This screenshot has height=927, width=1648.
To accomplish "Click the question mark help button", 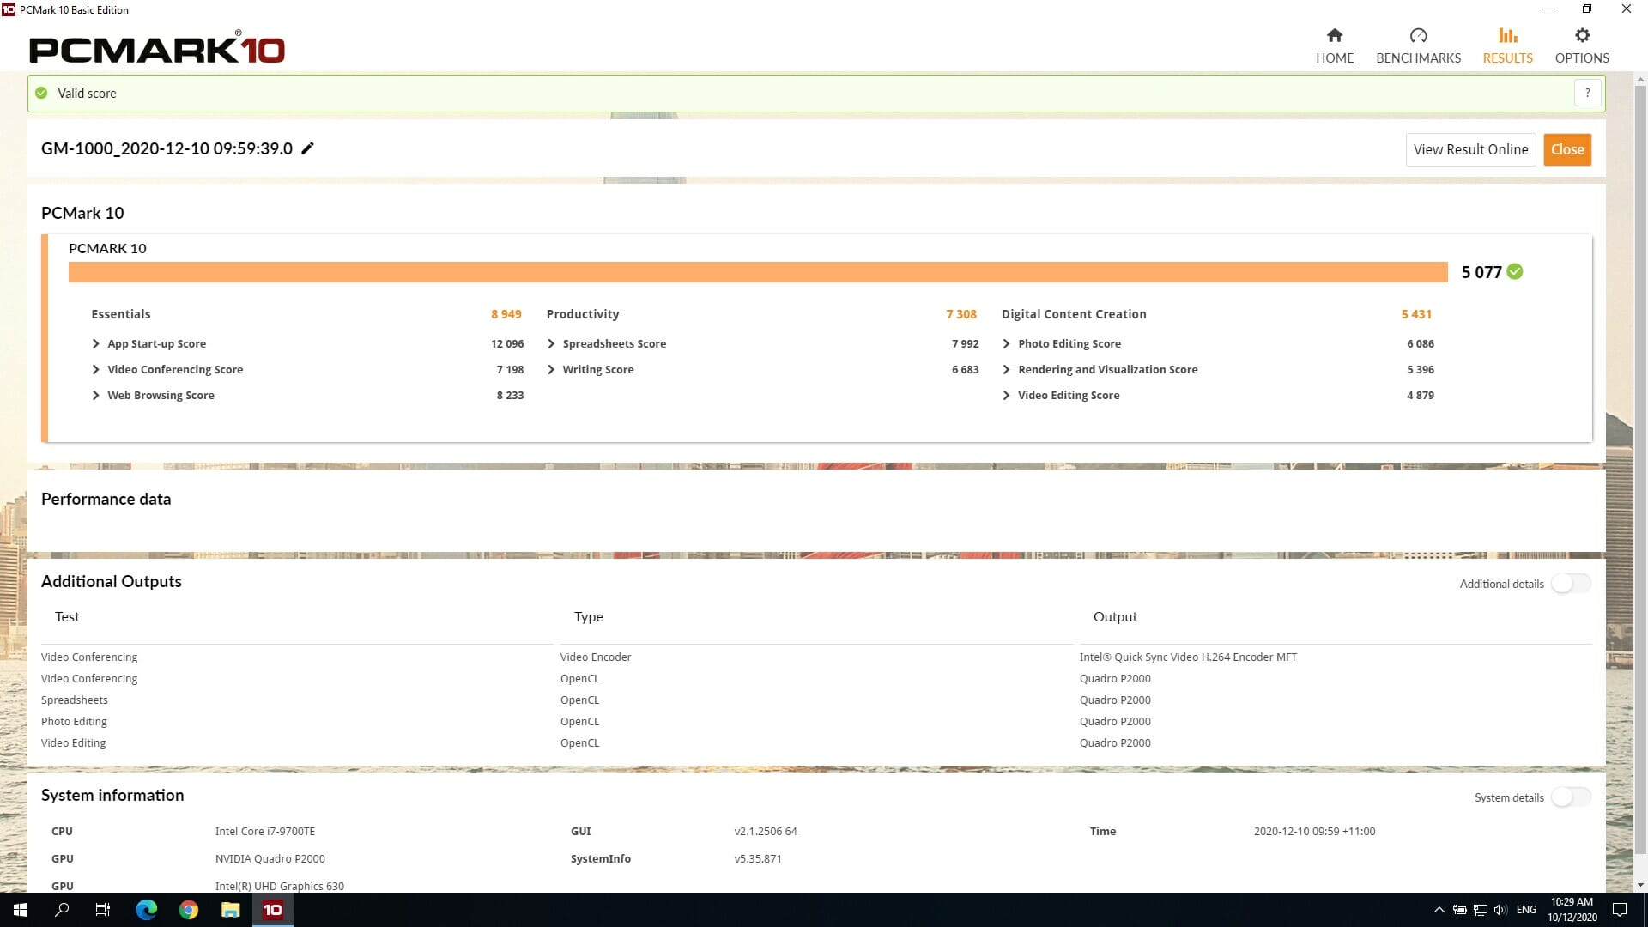I will click(1588, 93).
